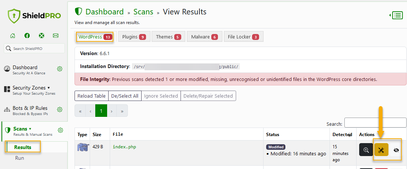Sort by the Type column header
Image resolution: width=407 pixels, height=169 pixels.
82,135
